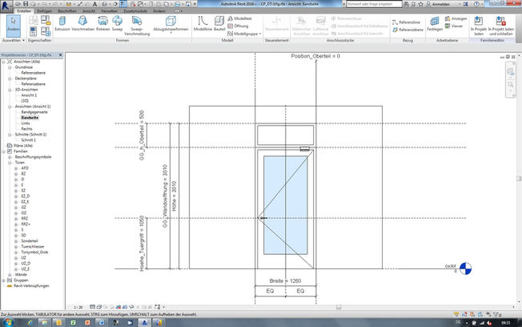The image size is (522, 327).
Task: Open the Ansicht ribbon tab
Action: click(x=89, y=11)
